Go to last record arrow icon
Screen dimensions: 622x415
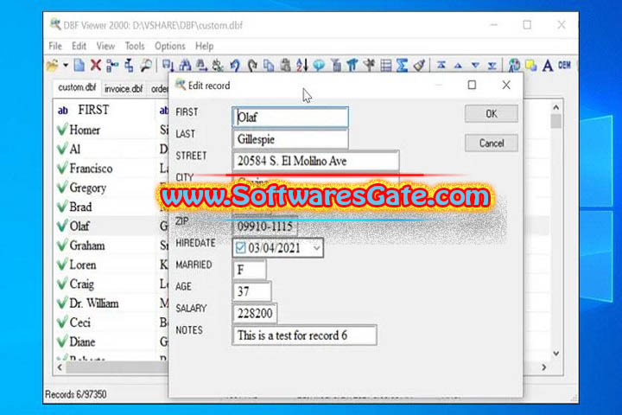(492, 65)
